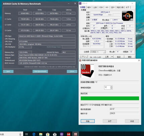This screenshot has height=136, width=144.
Task: Minimize the AIDA64 benchmark window
Action: pos(68,4)
